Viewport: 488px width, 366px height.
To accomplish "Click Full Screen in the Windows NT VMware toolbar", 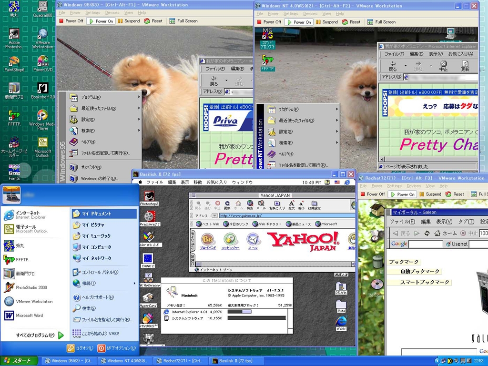I will pos(382,22).
